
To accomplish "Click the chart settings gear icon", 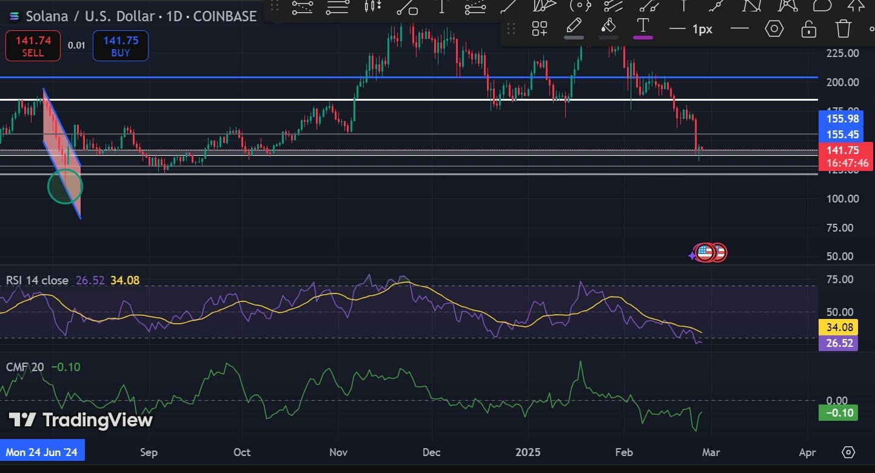I will point(848,452).
